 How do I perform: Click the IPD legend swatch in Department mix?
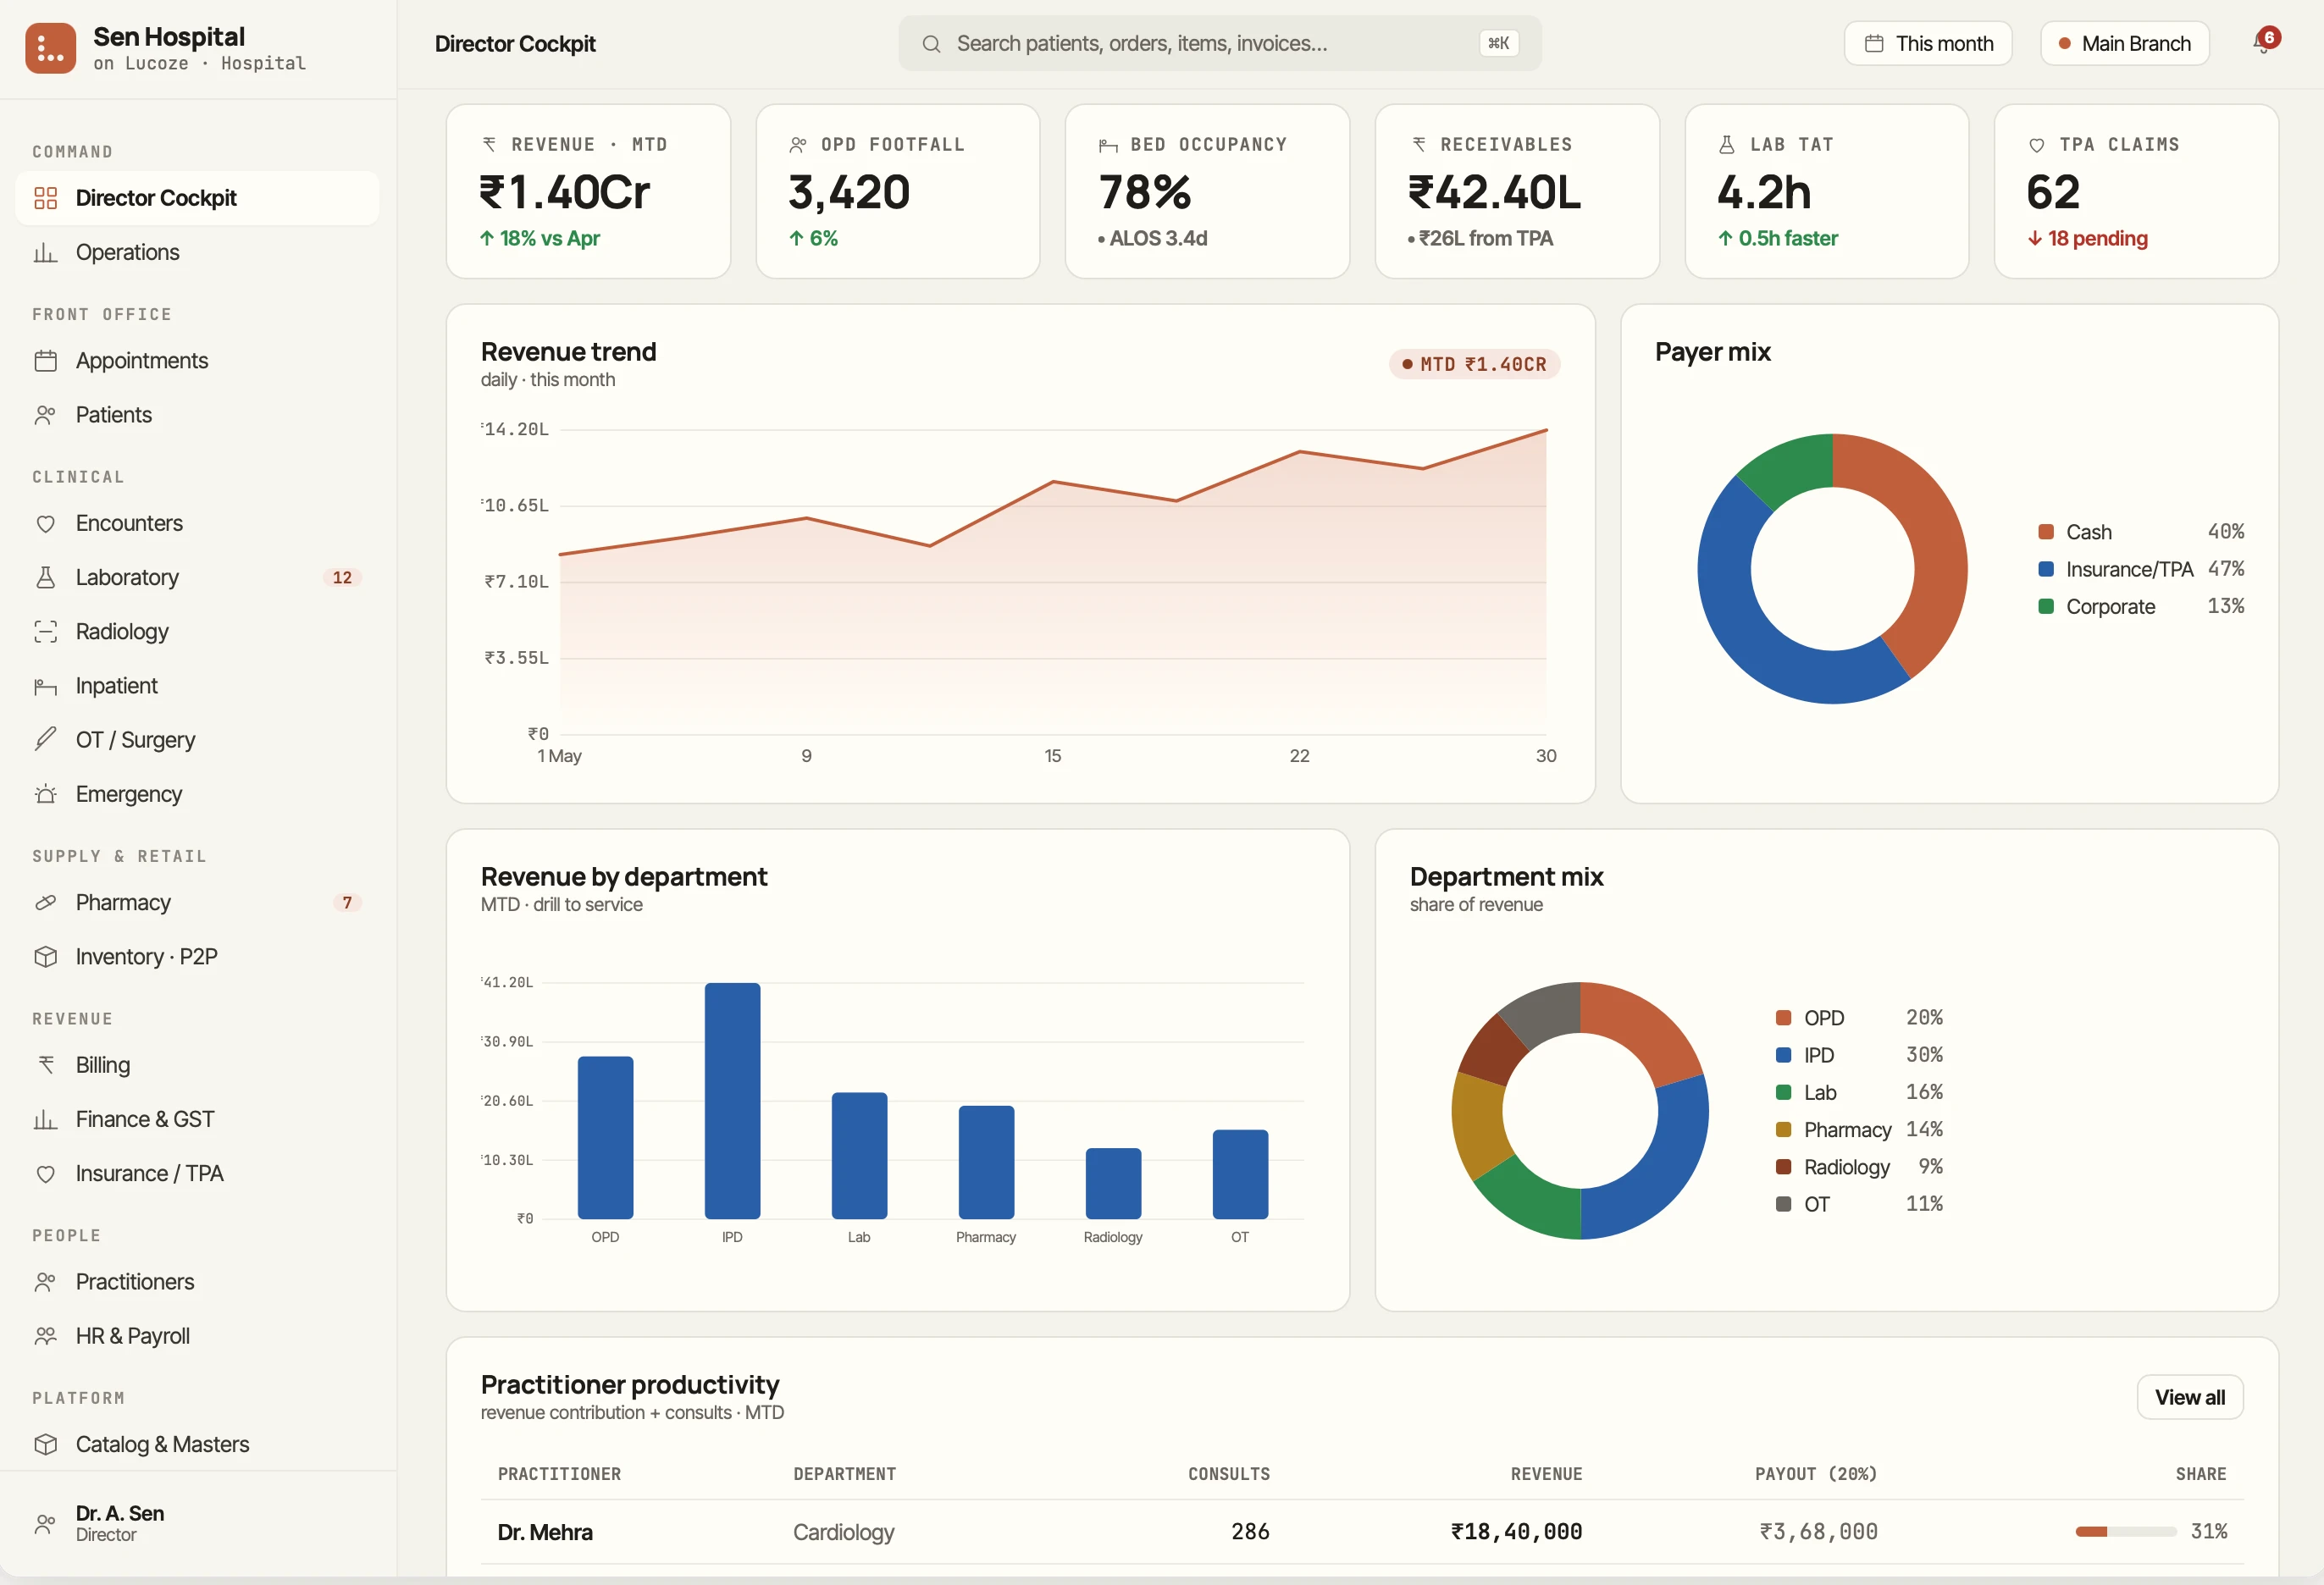click(1783, 1055)
